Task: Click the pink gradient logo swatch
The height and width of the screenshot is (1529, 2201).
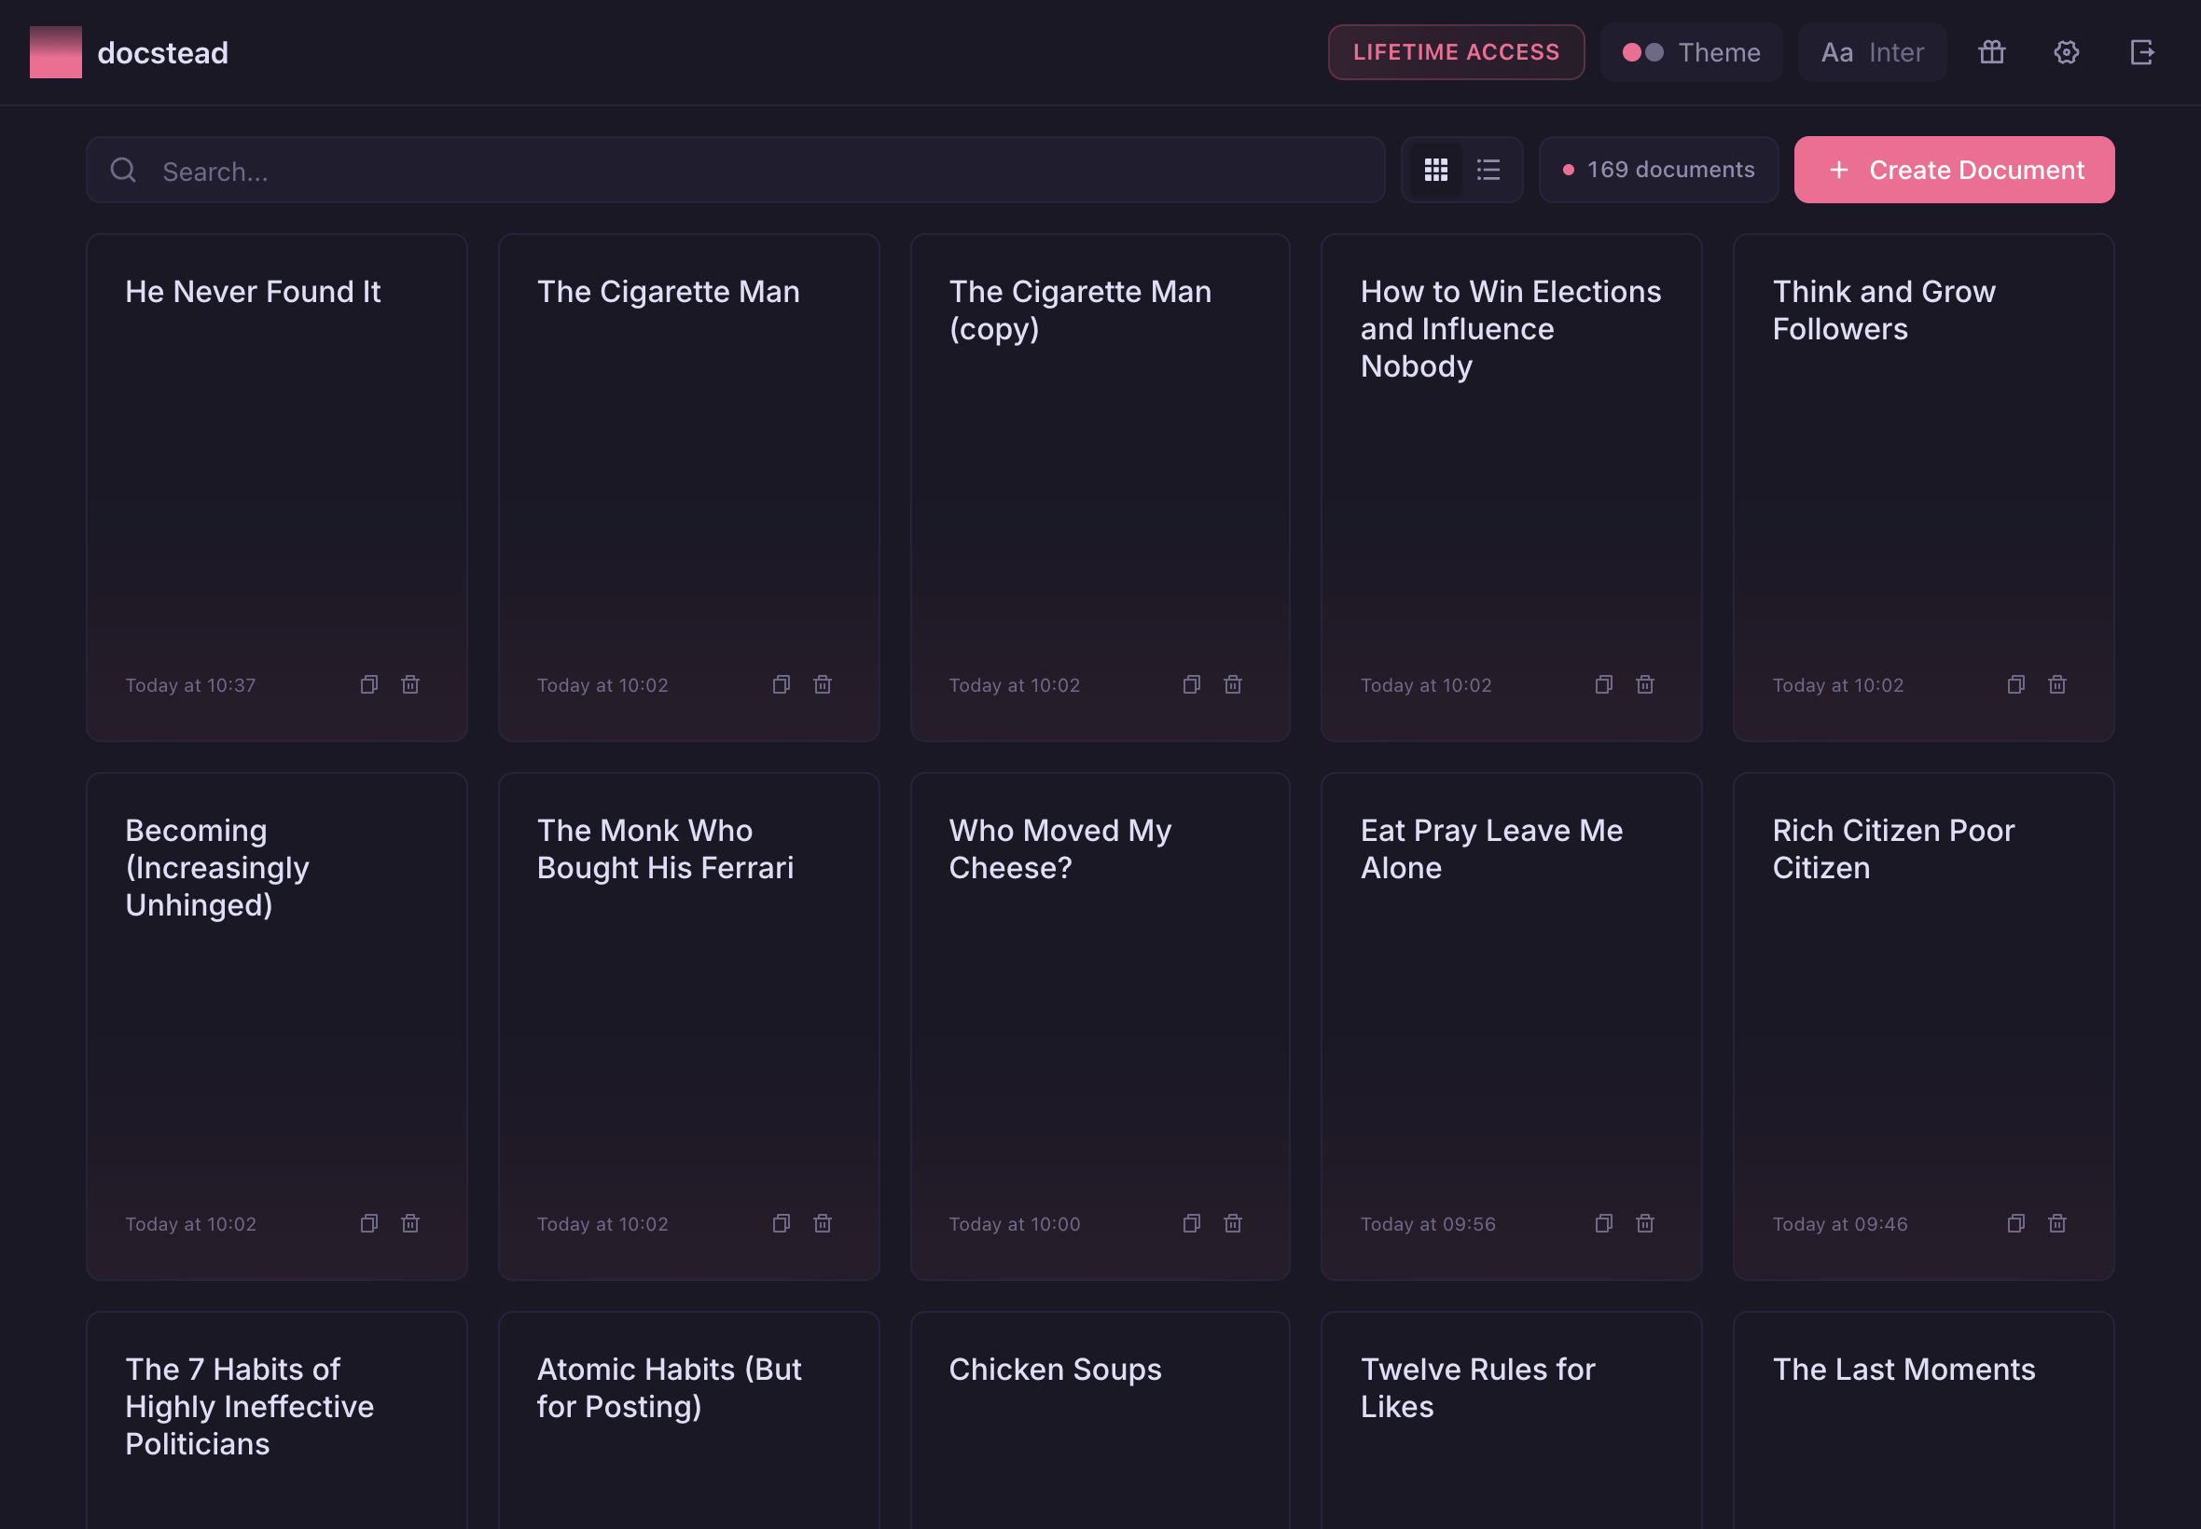Action: click(55, 53)
